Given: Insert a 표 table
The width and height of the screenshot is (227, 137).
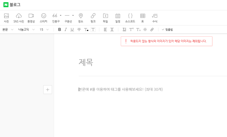Looking at the screenshot, I should click(x=143, y=18).
